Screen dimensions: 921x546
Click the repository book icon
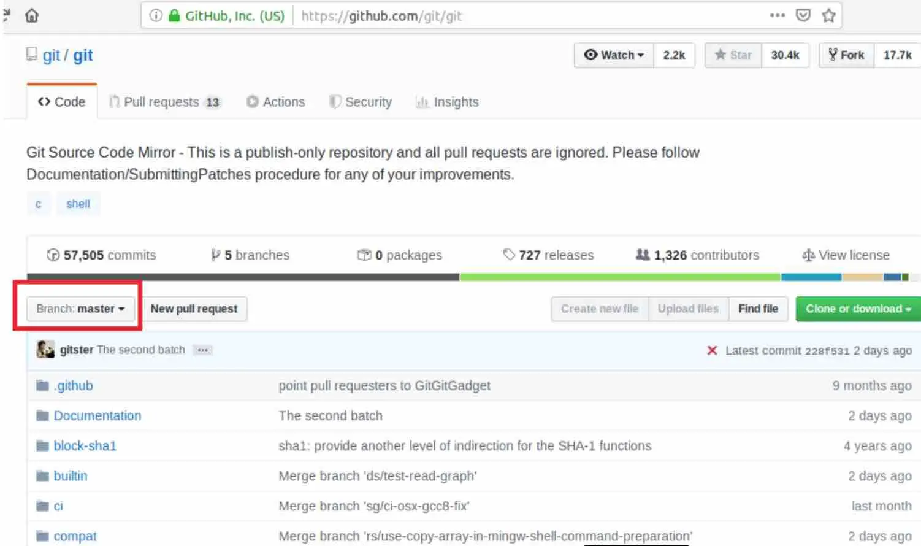pyautogui.click(x=31, y=55)
